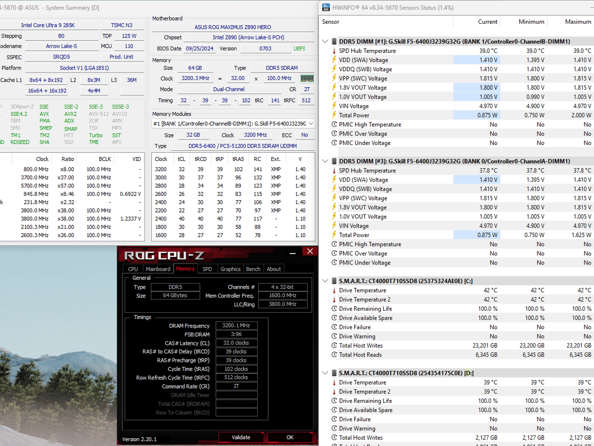The image size is (594, 446).
Task: Click status icon of D: drive's Drive Failure
Action: 334,419
